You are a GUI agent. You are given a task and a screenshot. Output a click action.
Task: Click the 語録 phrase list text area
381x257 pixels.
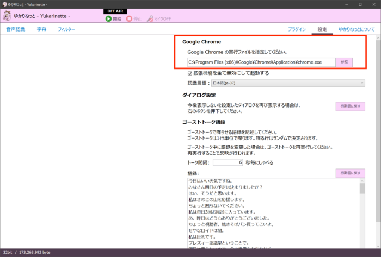274,213
